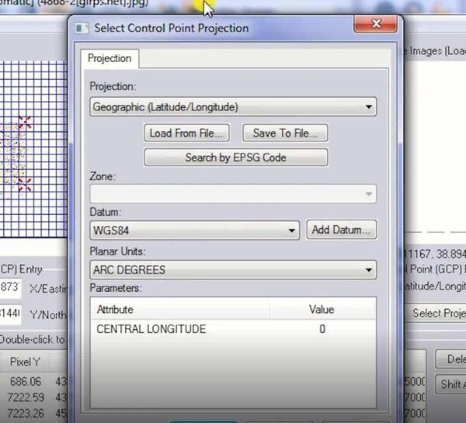Click Save To File button
This screenshot has width=466, height=423.
(285, 133)
